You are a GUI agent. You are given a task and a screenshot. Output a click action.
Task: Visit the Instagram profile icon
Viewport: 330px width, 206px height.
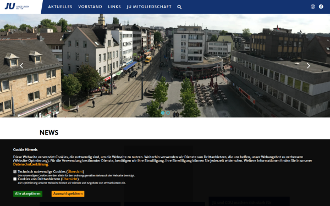point(313,7)
